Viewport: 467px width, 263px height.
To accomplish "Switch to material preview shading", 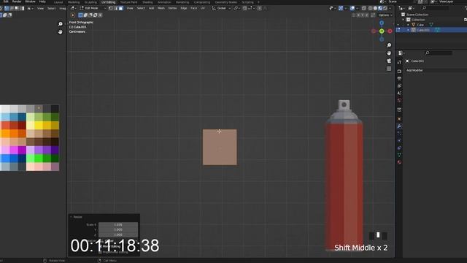I will click(380, 8).
